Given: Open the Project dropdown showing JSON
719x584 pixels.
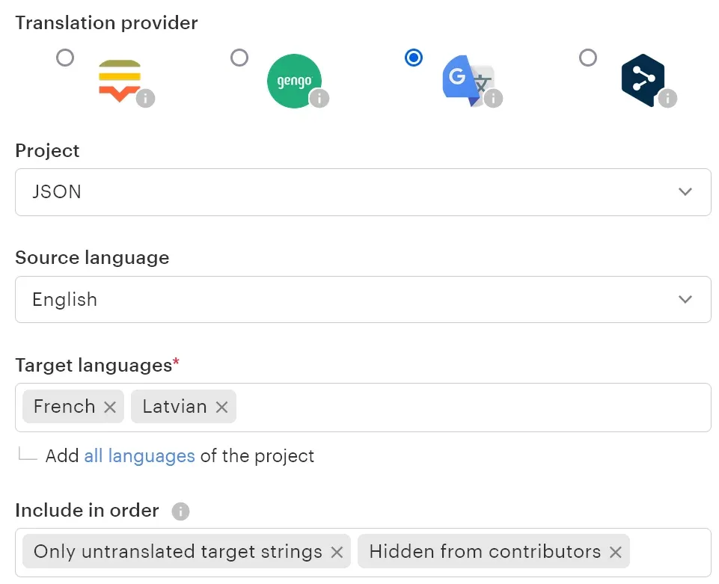Looking at the screenshot, I should pos(363,192).
